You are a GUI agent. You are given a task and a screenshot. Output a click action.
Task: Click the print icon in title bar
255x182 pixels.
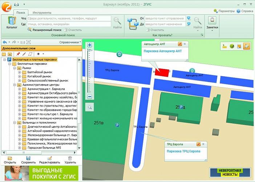tap(16, 4)
